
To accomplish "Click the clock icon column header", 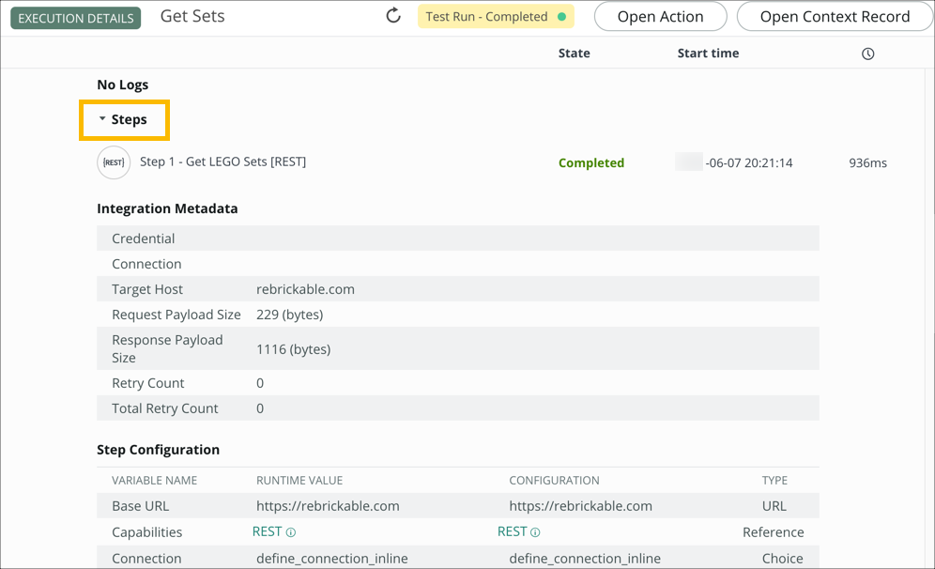I will pyautogui.click(x=868, y=53).
